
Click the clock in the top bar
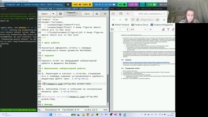(163, 5)
